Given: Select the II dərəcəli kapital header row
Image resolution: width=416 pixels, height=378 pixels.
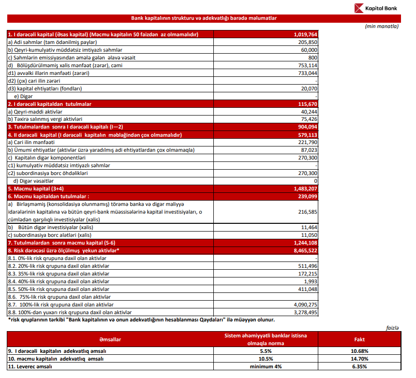Looking at the screenshot, I should (x=163, y=135).
